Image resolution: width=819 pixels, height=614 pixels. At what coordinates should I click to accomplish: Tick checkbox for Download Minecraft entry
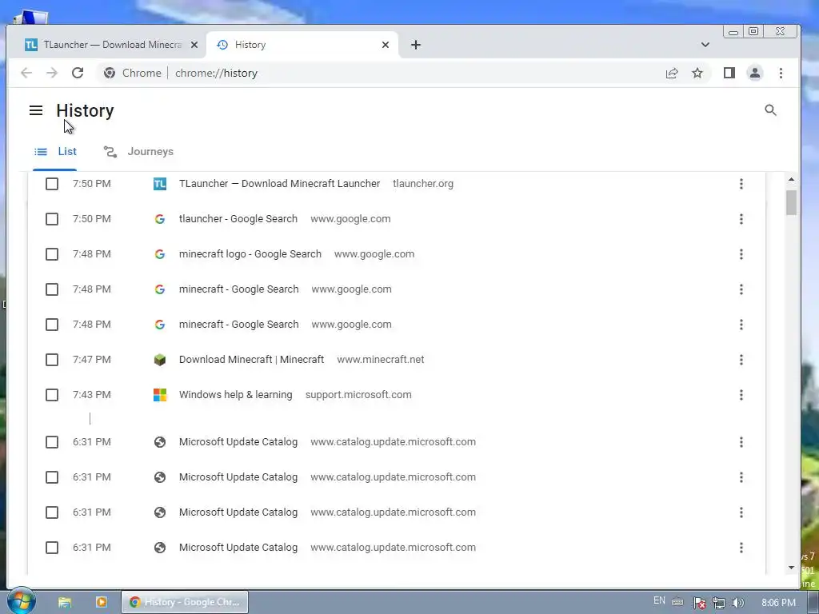(x=52, y=360)
